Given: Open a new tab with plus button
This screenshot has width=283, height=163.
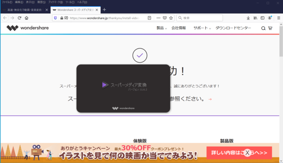Looking at the screenshot, I should pos(104,10).
